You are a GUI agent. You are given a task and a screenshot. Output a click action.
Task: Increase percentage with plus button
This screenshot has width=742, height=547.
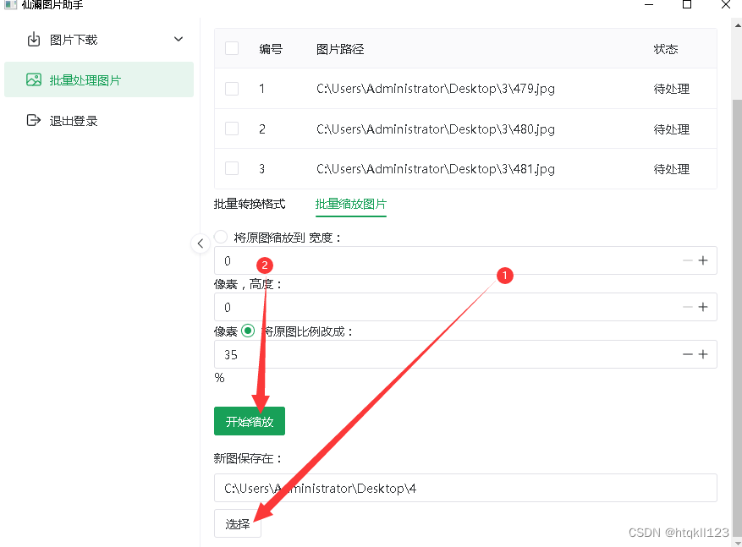click(x=703, y=354)
